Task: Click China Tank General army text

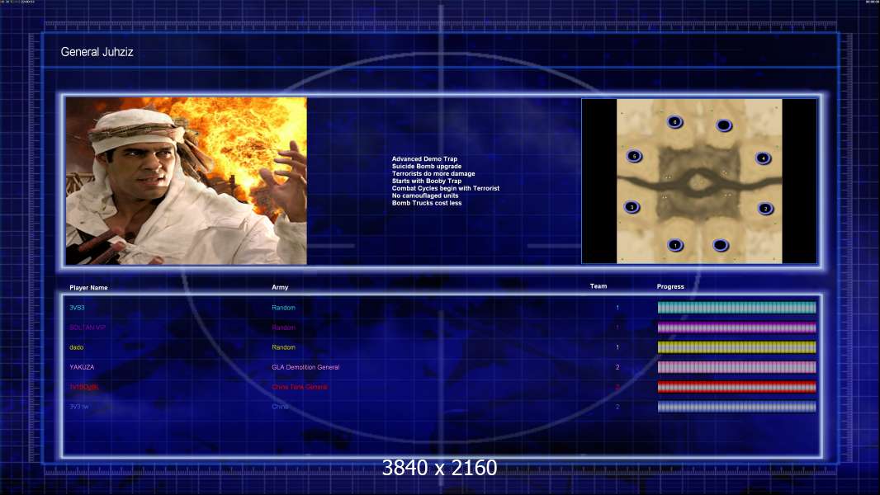Action: click(x=299, y=387)
